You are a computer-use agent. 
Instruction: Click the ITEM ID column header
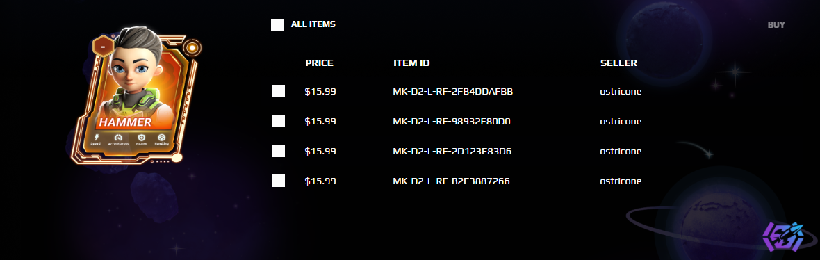coord(411,63)
